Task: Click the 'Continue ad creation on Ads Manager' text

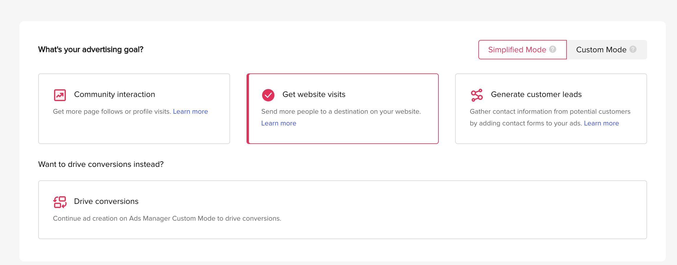Action: 167,219
